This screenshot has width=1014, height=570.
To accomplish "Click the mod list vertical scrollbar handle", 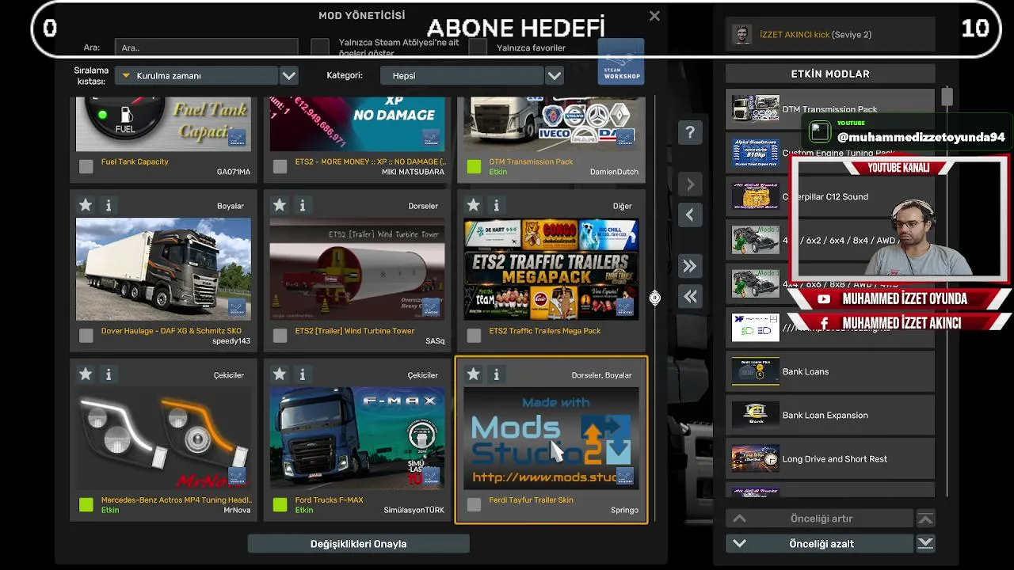I will pos(655,298).
